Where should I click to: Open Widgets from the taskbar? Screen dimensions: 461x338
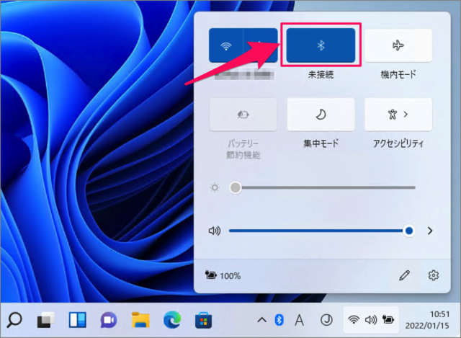click(x=77, y=320)
